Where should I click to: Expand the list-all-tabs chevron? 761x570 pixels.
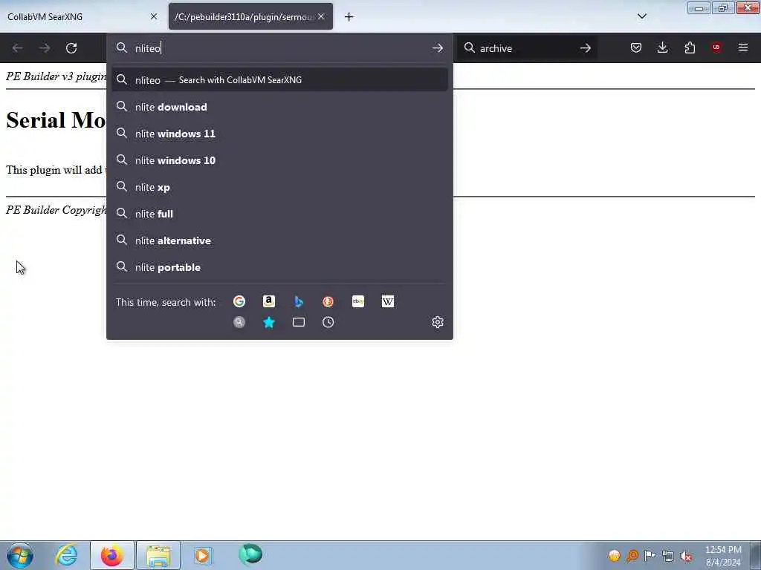(641, 16)
